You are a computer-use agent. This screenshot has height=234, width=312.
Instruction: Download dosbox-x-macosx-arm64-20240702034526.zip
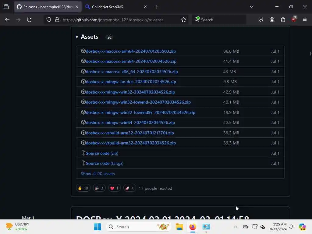(x=131, y=61)
